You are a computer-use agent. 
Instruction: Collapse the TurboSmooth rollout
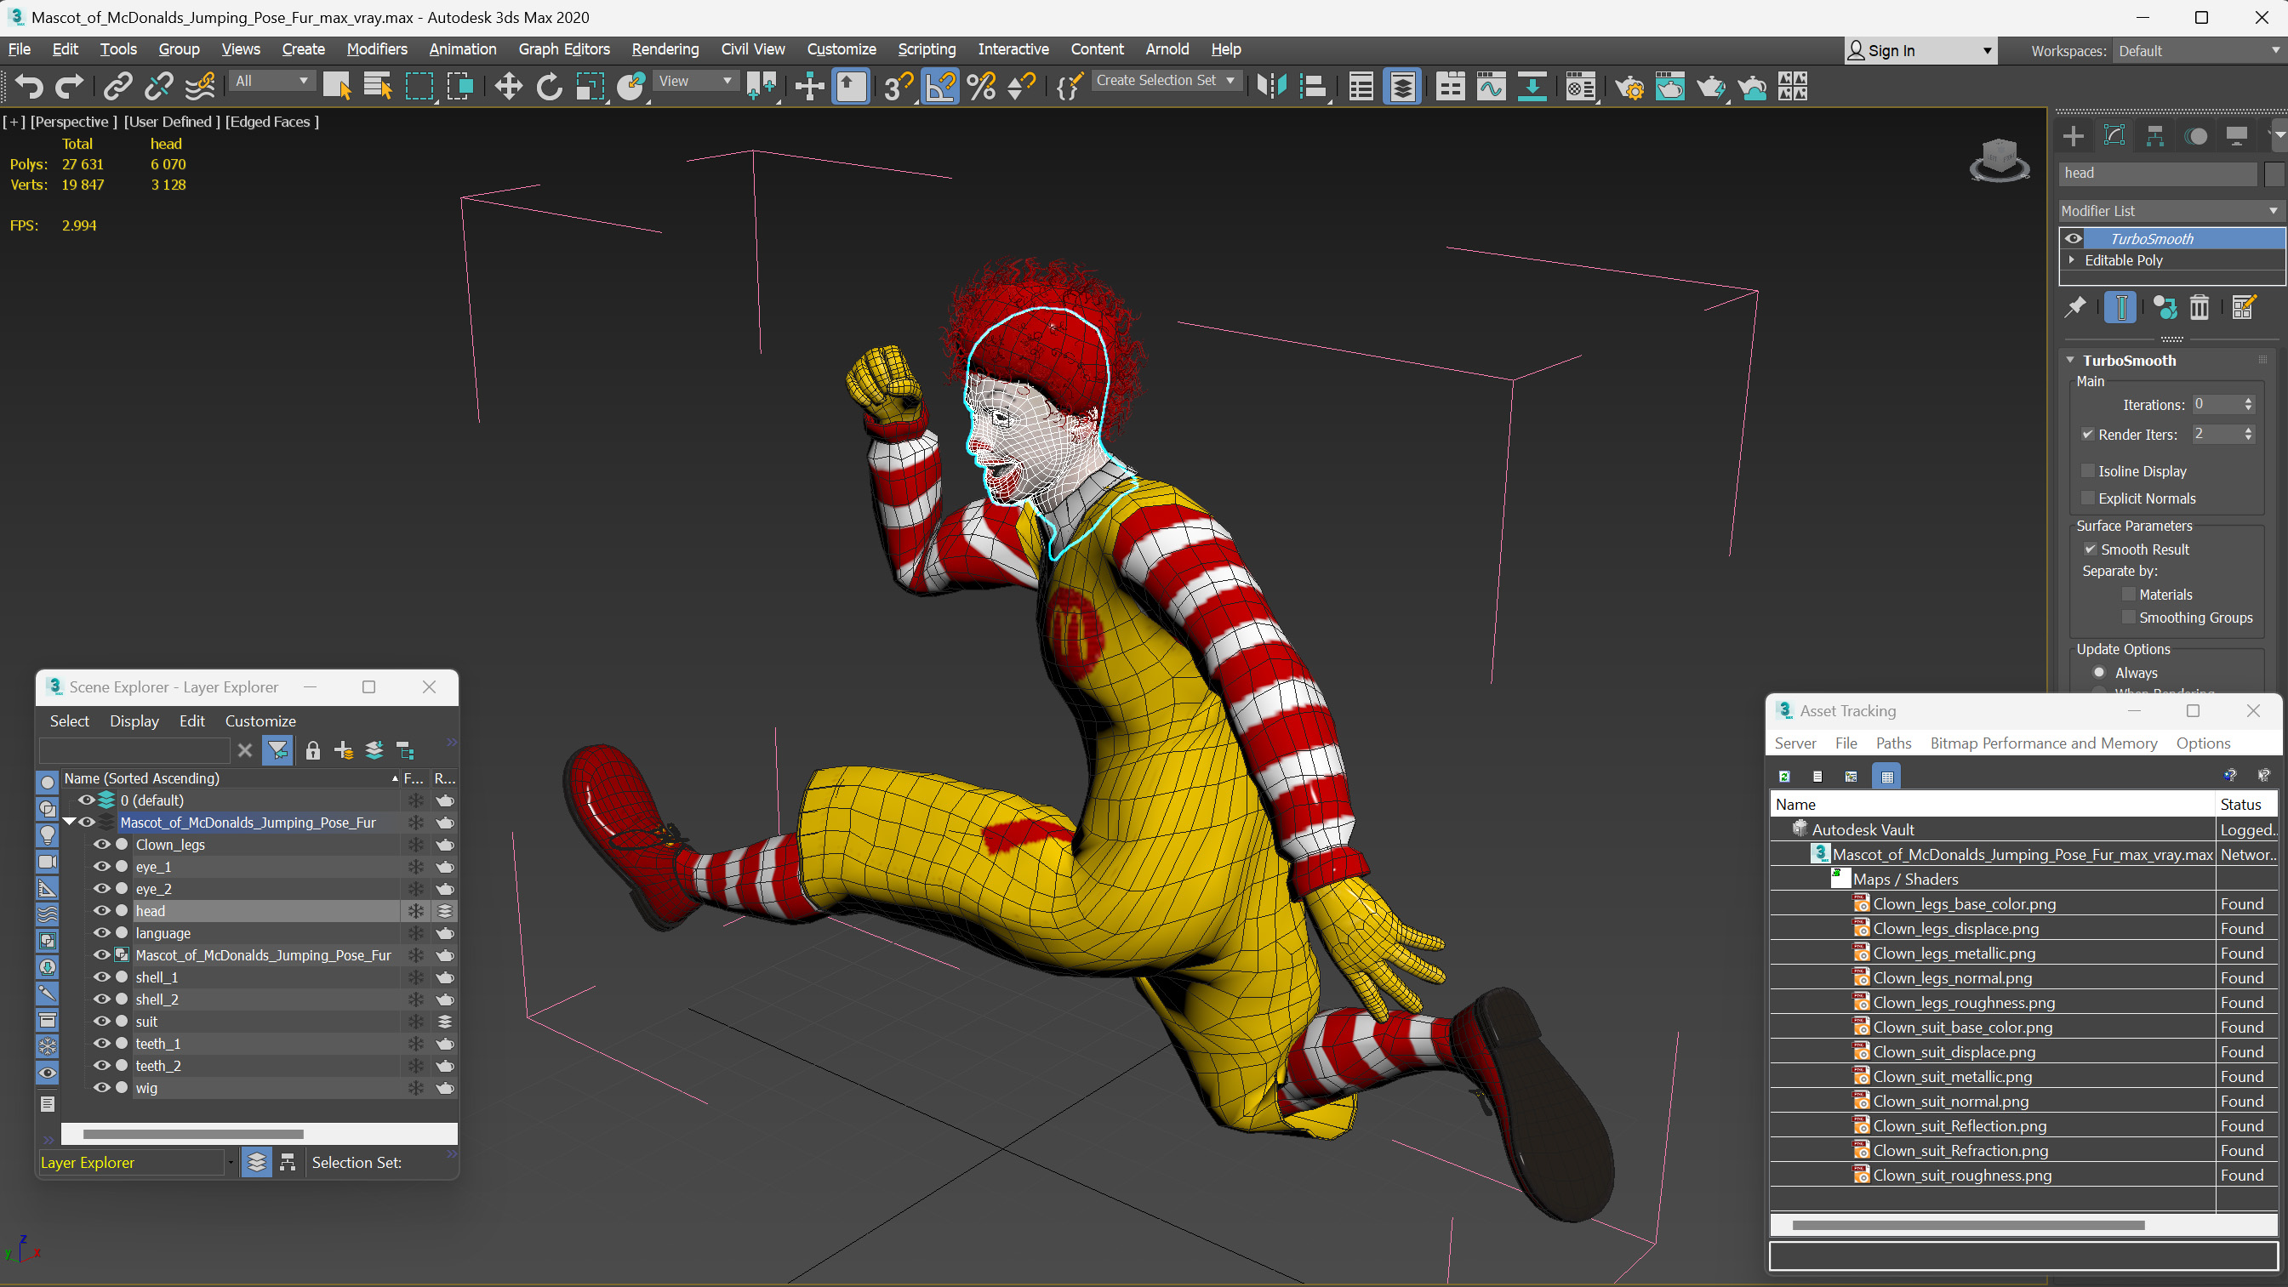[2070, 361]
